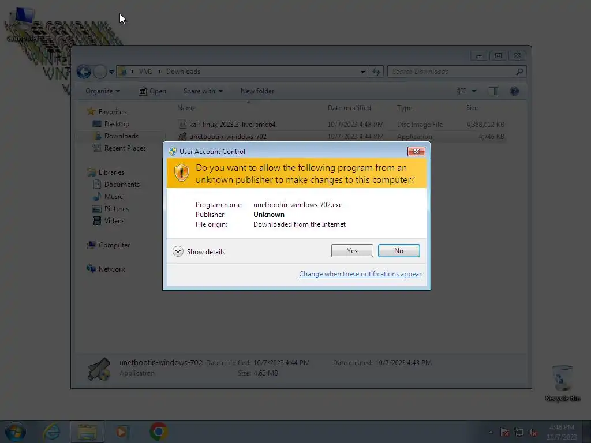Open the recent locations dropdown arrow in Explorer
The width and height of the screenshot is (591, 443).
111,72
